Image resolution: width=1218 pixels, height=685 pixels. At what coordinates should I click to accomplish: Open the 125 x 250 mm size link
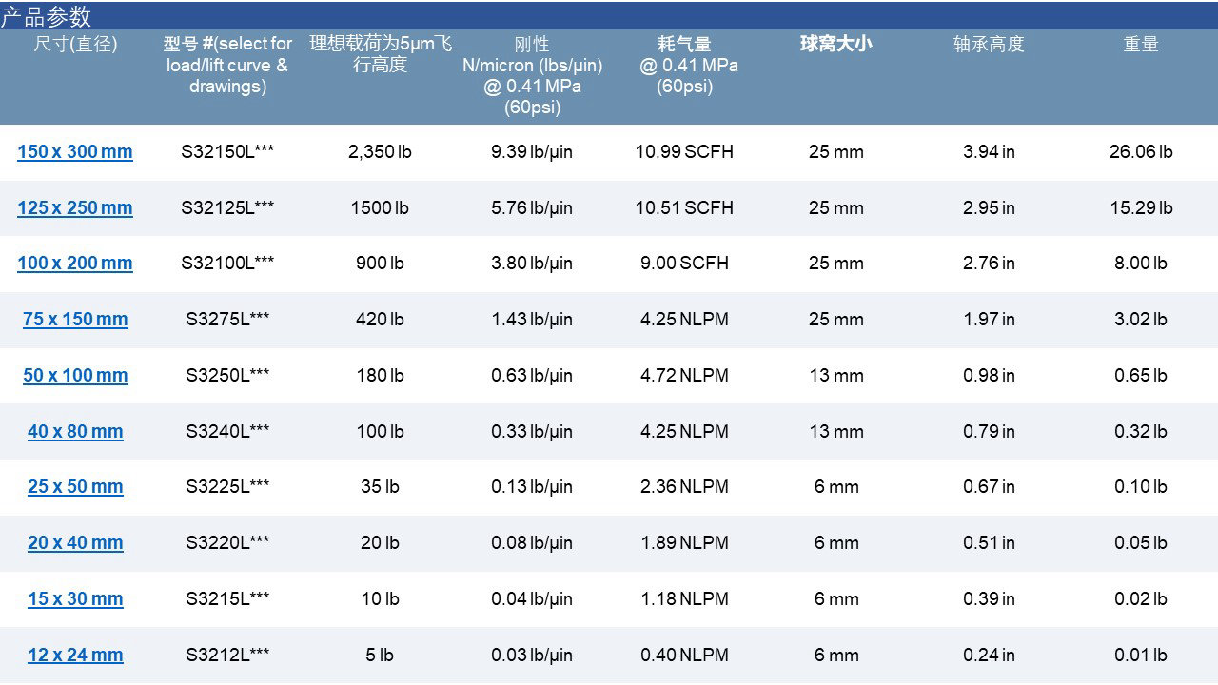[x=75, y=208]
